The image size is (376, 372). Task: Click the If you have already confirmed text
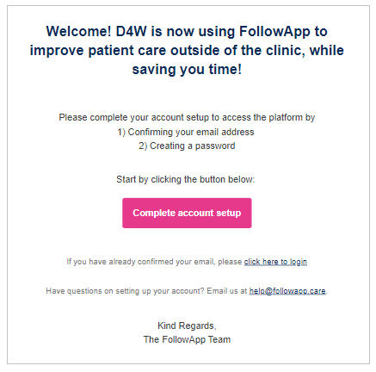click(154, 262)
